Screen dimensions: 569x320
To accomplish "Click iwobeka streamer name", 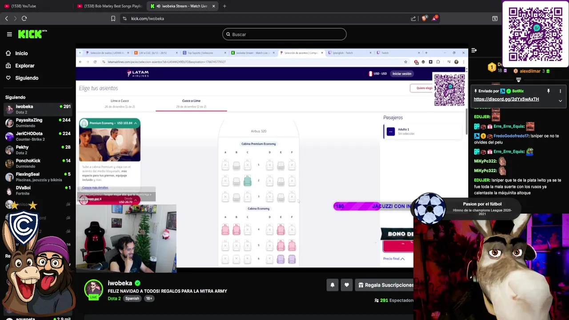I will point(120,283).
